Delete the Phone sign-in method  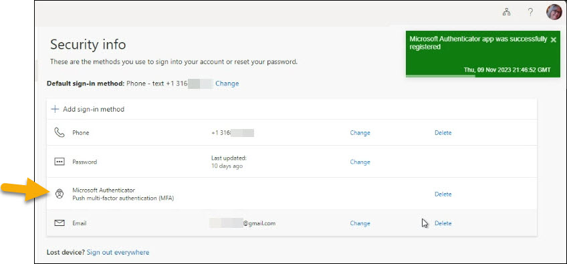443,133
